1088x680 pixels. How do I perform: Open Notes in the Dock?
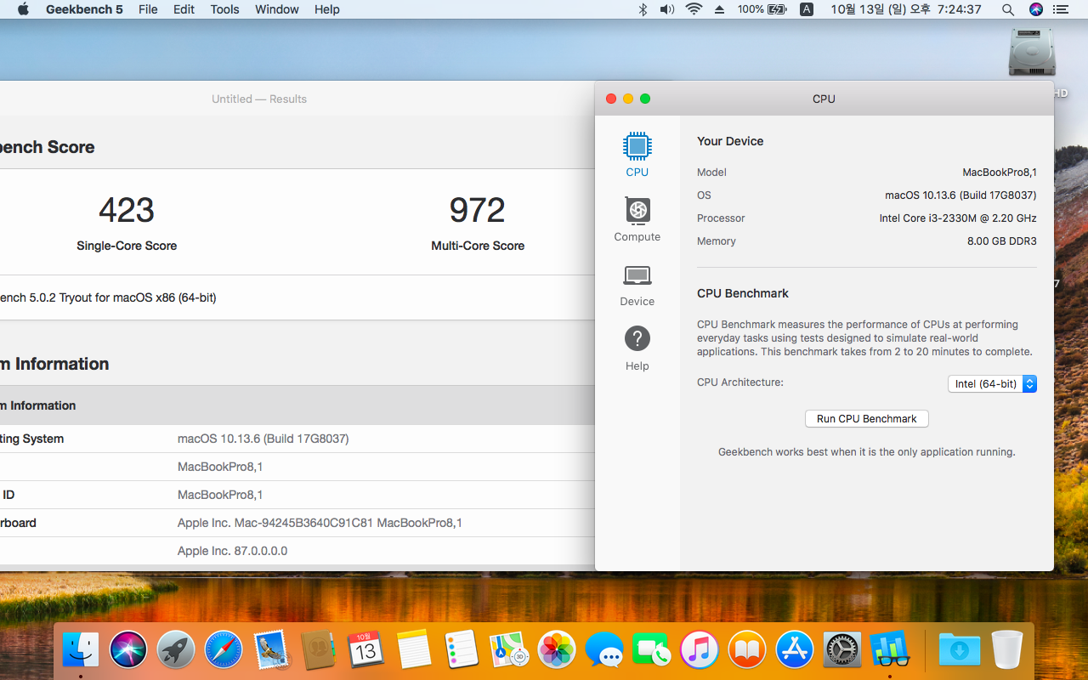414,651
